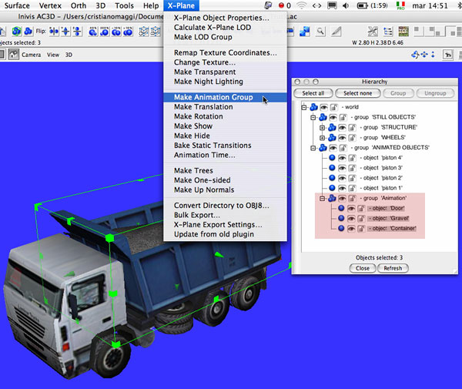Flip selection along the Y axis
The width and height of the screenshot is (462, 389).
coord(65,31)
